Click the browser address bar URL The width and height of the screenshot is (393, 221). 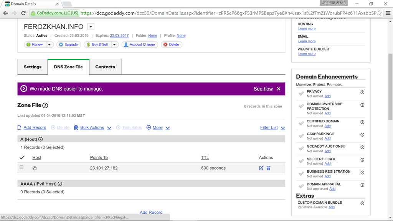point(228,13)
